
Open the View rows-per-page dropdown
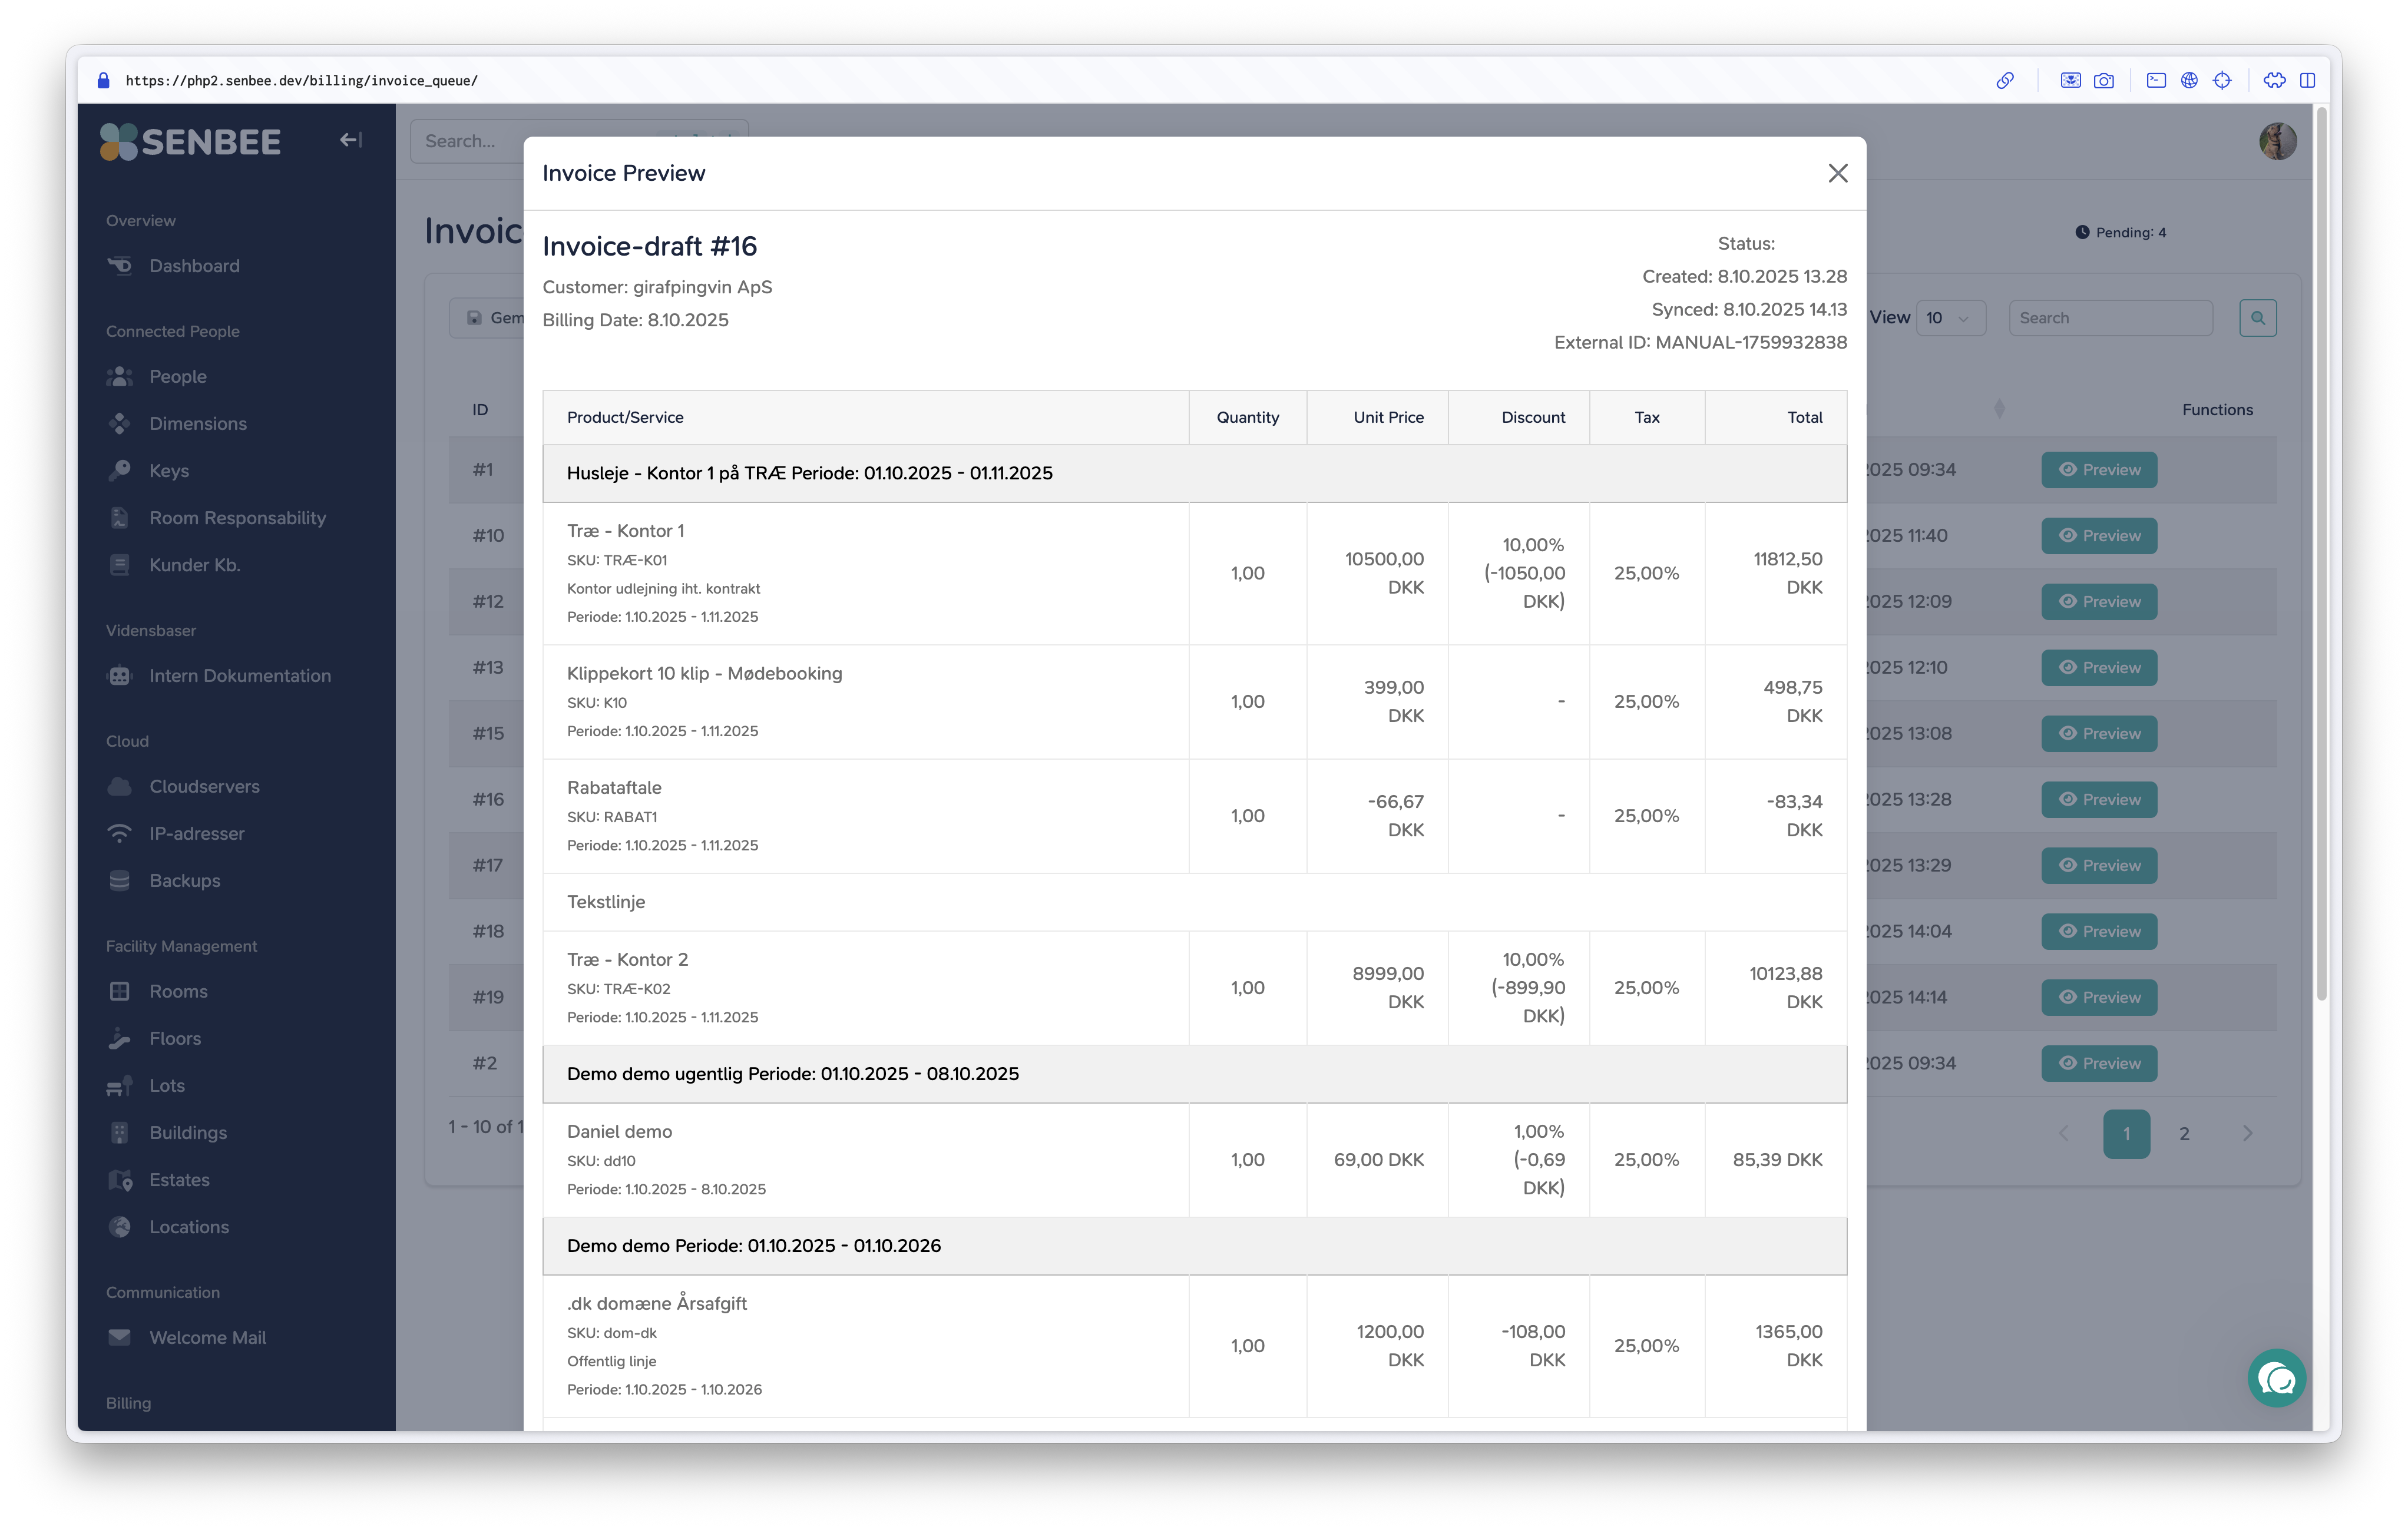[x=1950, y=318]
